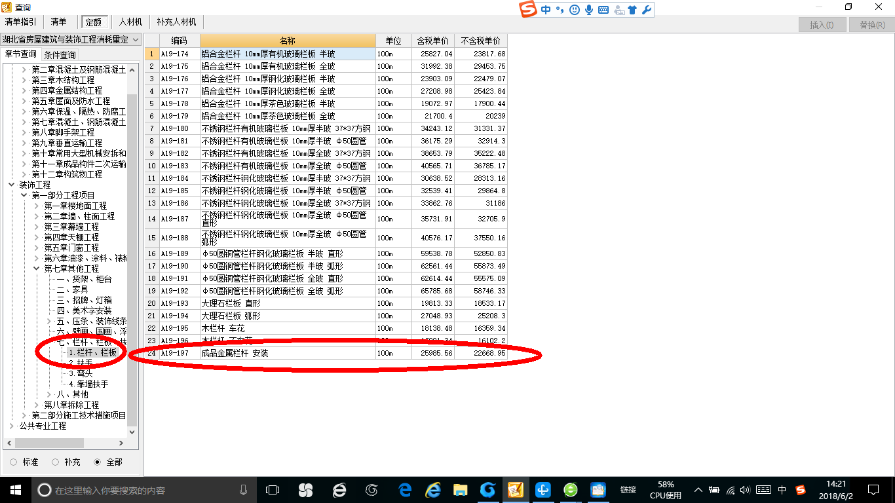Switch to 清单指引 tab
This screenshot has height=503, width=895.
tap(20, 22)
